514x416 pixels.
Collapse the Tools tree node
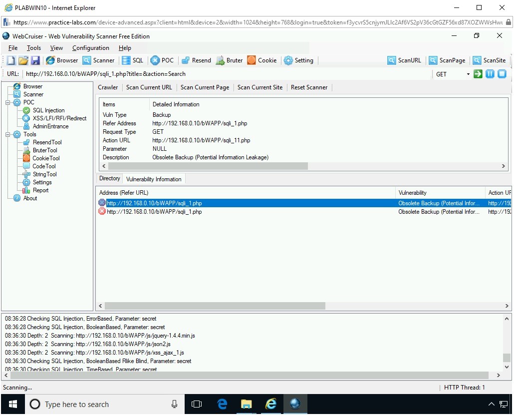coord(8,134)
